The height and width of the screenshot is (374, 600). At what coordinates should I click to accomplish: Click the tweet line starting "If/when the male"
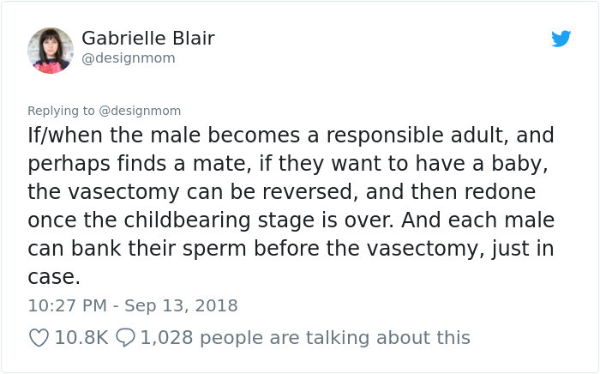[291, 136]
